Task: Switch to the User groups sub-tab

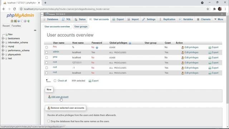Action: [x=81, y=27]
